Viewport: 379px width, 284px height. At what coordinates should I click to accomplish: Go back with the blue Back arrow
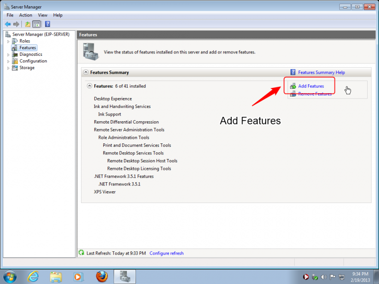pos(8,24)
